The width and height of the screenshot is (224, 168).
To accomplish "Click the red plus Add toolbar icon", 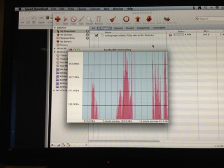I will (x=58, y=19).
